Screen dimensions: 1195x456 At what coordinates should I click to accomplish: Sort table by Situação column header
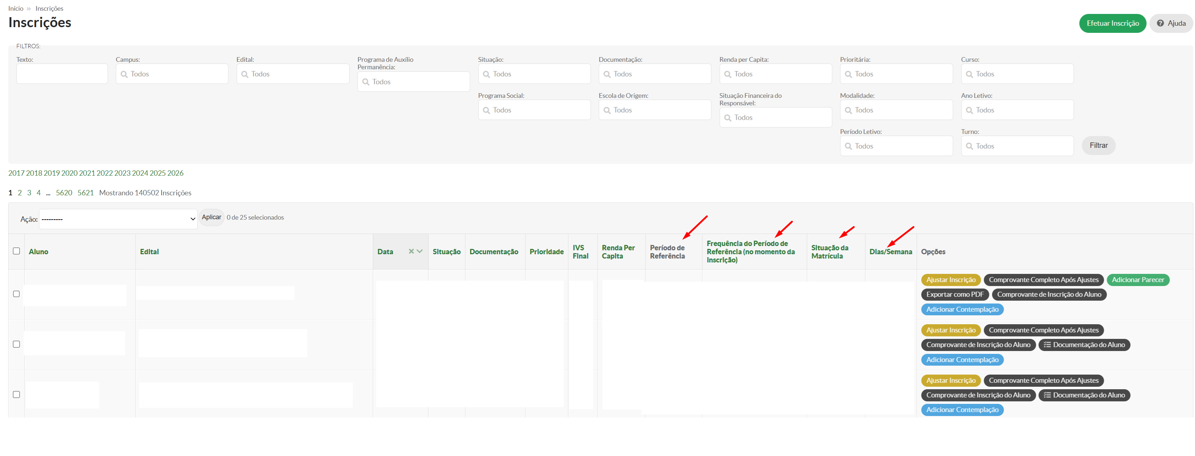point(446,252)
